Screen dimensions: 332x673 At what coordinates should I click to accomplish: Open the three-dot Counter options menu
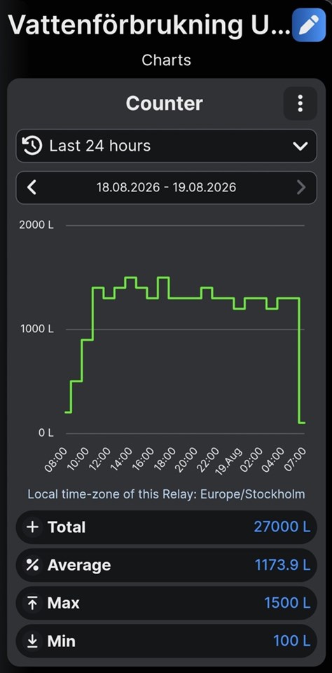(300, 104)
